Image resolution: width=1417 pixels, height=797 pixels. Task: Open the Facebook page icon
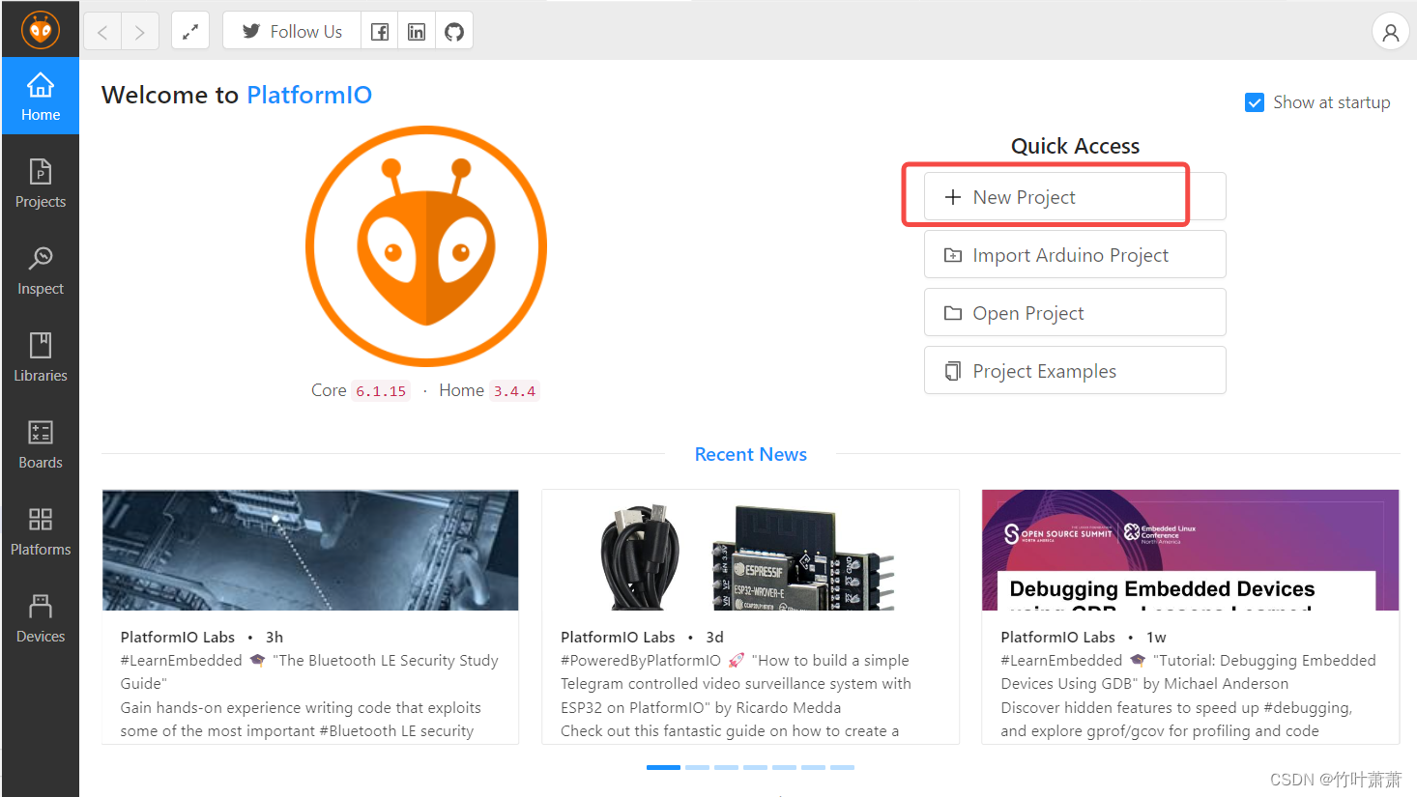coord(380,32)
